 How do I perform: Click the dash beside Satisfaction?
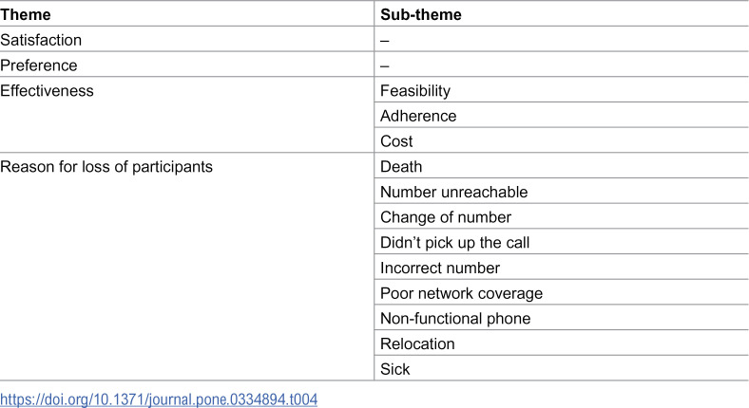[x=385, y=40]
